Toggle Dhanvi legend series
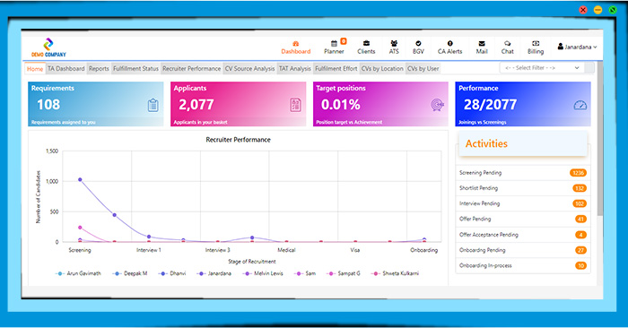Viewport: 628px width, 328px height. tap(172, 273)
